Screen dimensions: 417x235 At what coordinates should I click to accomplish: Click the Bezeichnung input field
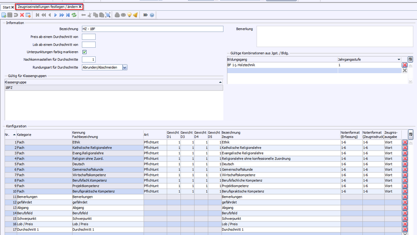coord(152,29)
